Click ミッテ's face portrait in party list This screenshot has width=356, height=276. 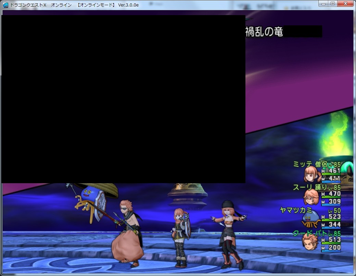click(x=313, y=174)
